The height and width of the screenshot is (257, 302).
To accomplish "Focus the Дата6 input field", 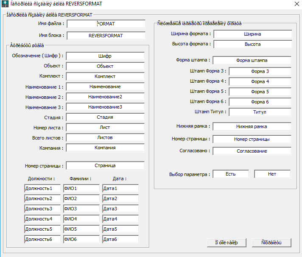I will (120, 239).
